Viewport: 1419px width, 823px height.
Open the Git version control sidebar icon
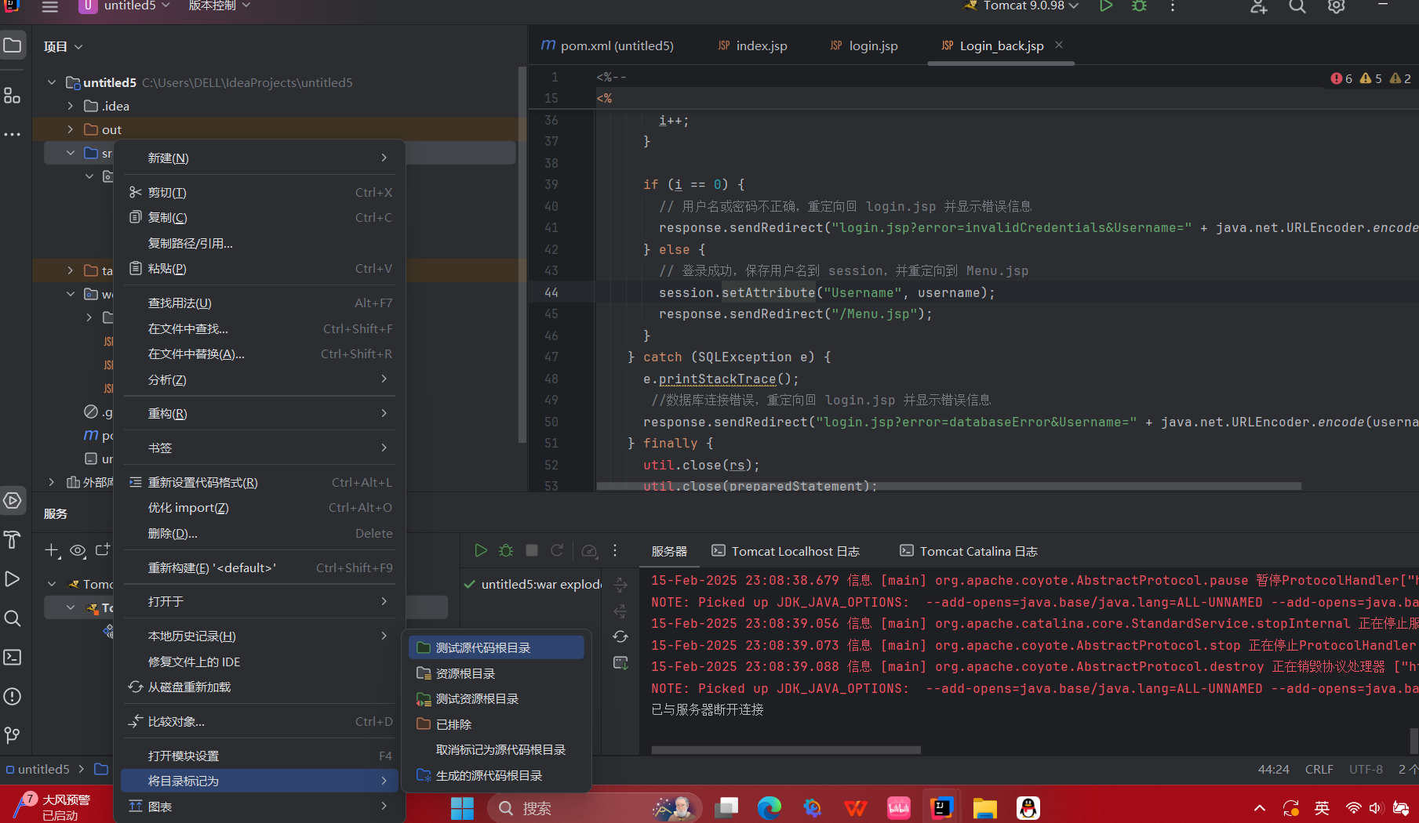[13, 735]
